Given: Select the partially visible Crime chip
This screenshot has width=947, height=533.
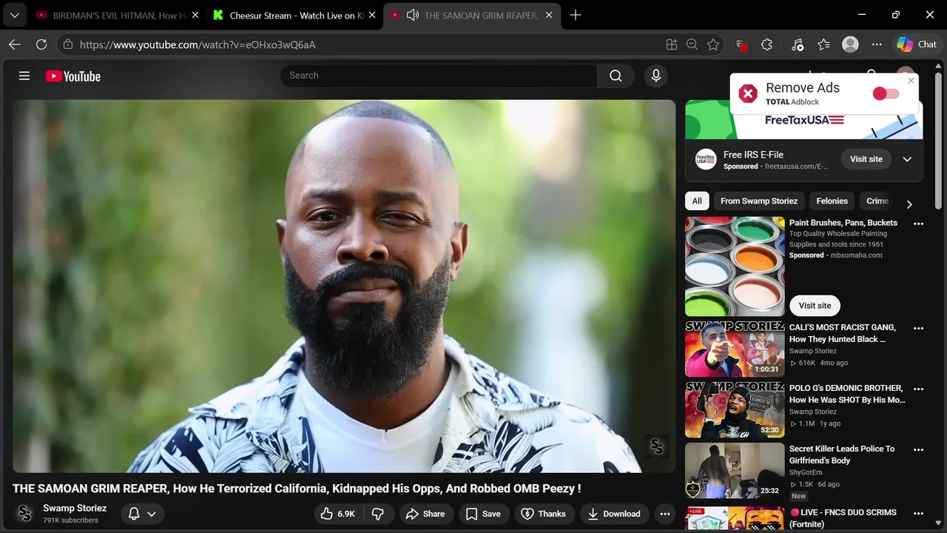Looking at the screenshot, I should tap(877, 201).
